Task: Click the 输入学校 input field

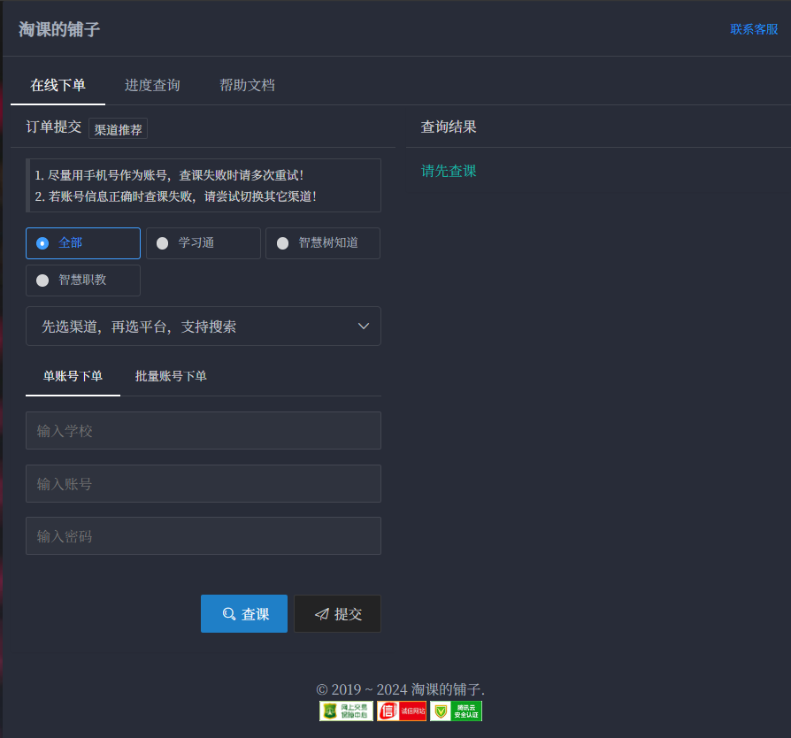Action: [203, 431]
